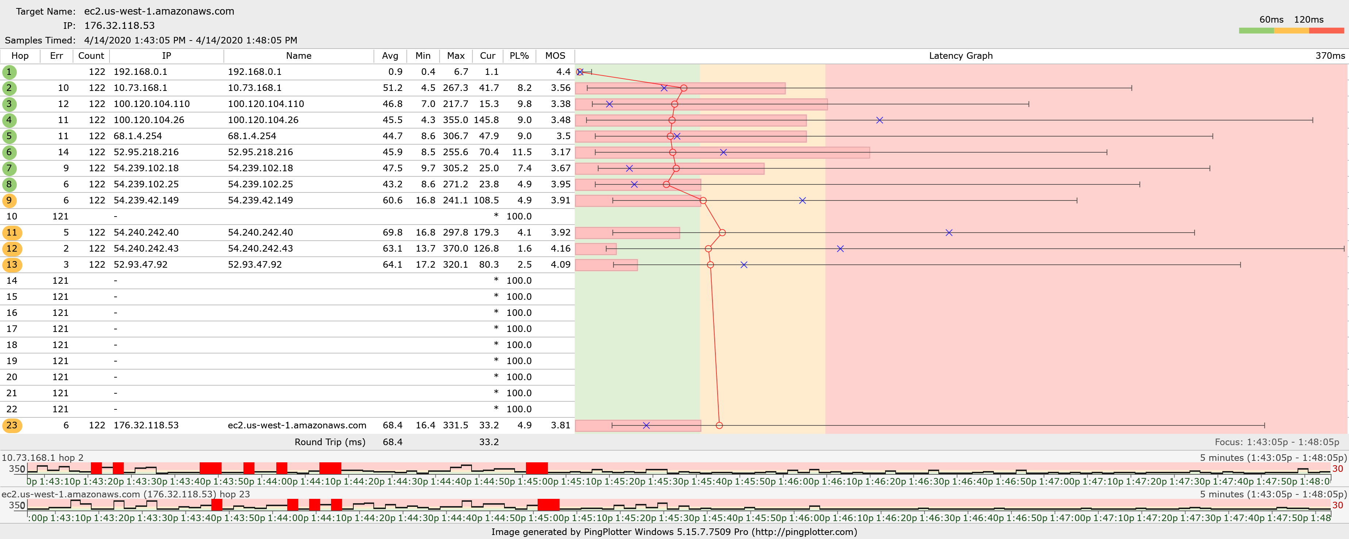
Task: Click the Latency Graph column header
Action: 960,56
